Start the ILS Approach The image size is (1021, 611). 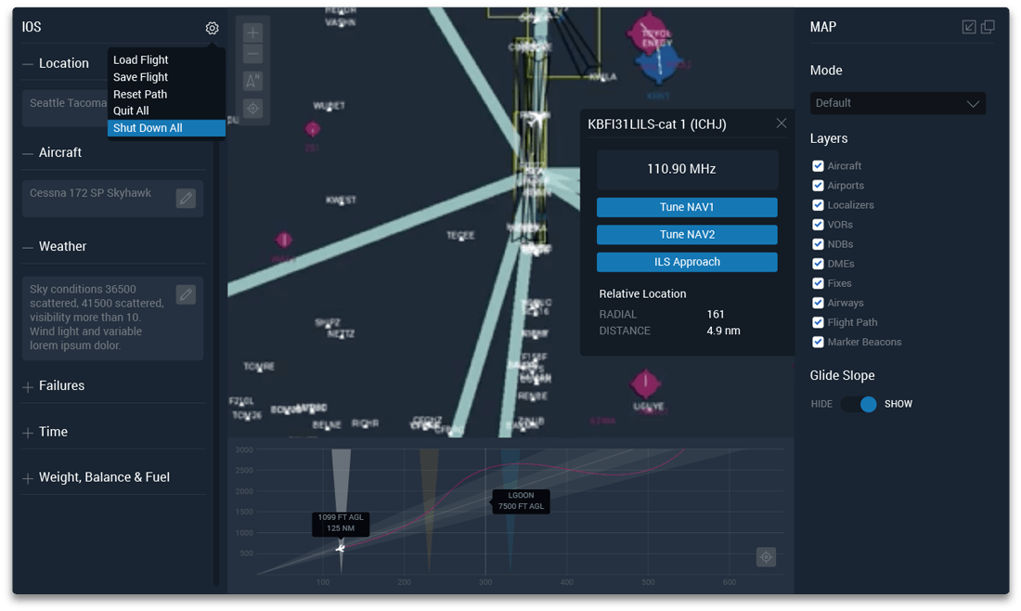click(686, 261)
